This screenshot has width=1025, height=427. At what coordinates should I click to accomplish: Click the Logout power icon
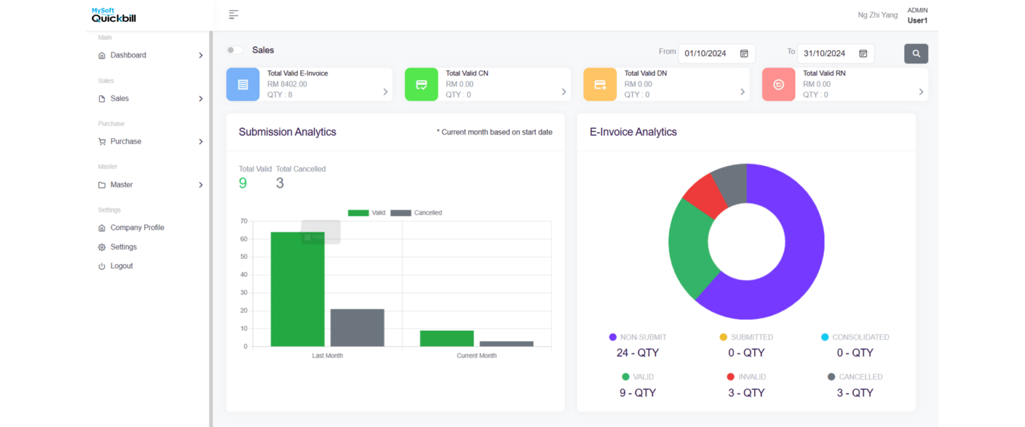(x=102, y=266)
